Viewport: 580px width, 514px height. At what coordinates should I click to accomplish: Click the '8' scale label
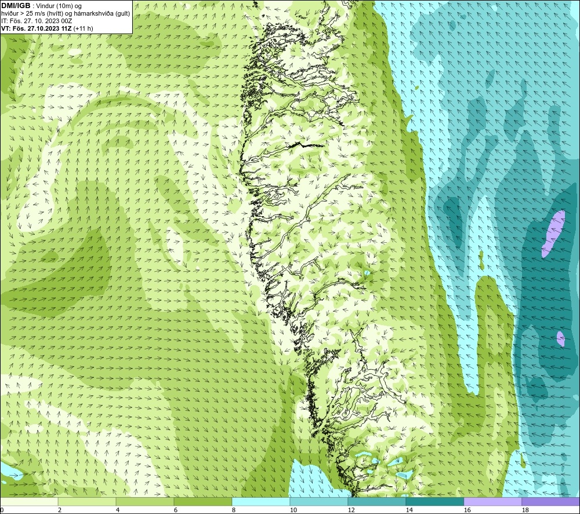[234, 511]
